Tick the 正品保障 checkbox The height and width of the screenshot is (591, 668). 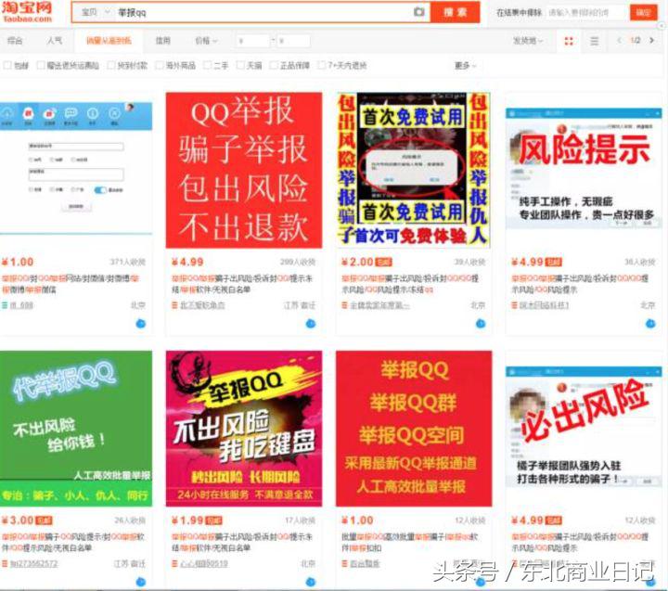point(274,65)
